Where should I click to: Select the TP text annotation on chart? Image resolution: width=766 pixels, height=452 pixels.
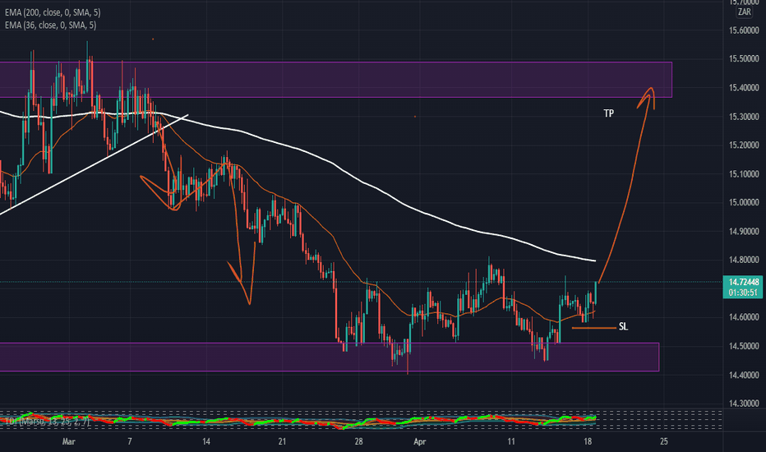pyautogui.click(x=609, y=113)
